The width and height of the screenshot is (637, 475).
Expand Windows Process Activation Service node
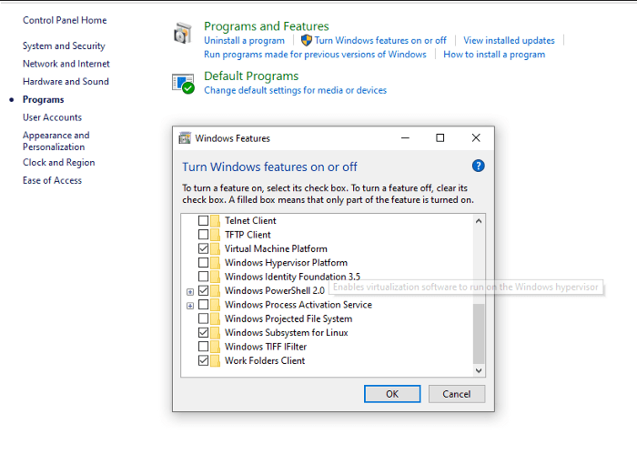click(x=189, y=306)
